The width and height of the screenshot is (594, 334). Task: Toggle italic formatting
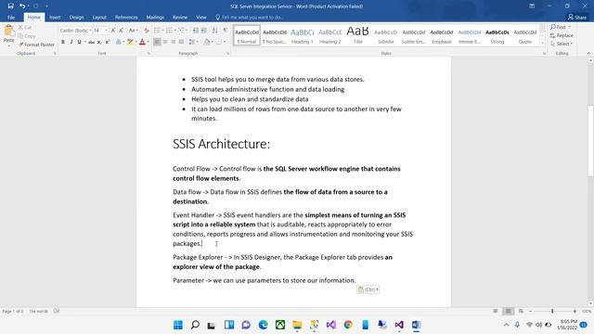tap(71, 42)
